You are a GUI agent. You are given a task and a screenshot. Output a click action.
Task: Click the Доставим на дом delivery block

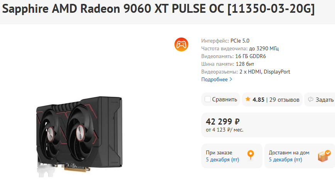(x=299, y=156)
